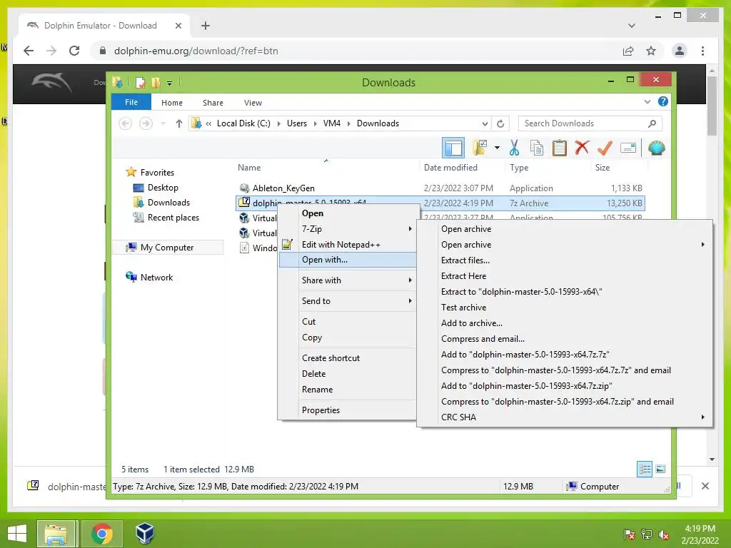Viewport: 731px width, 548px height.
Task: Click the Refresh button beside address bar
Action: 500,123
